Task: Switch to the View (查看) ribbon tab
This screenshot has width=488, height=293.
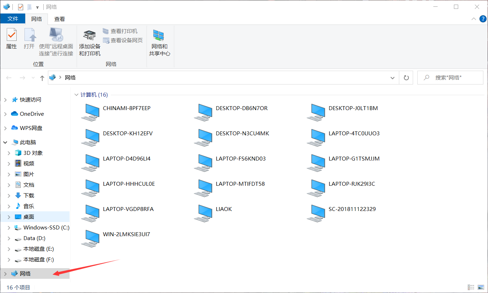Action: click(x=60, y=19)
